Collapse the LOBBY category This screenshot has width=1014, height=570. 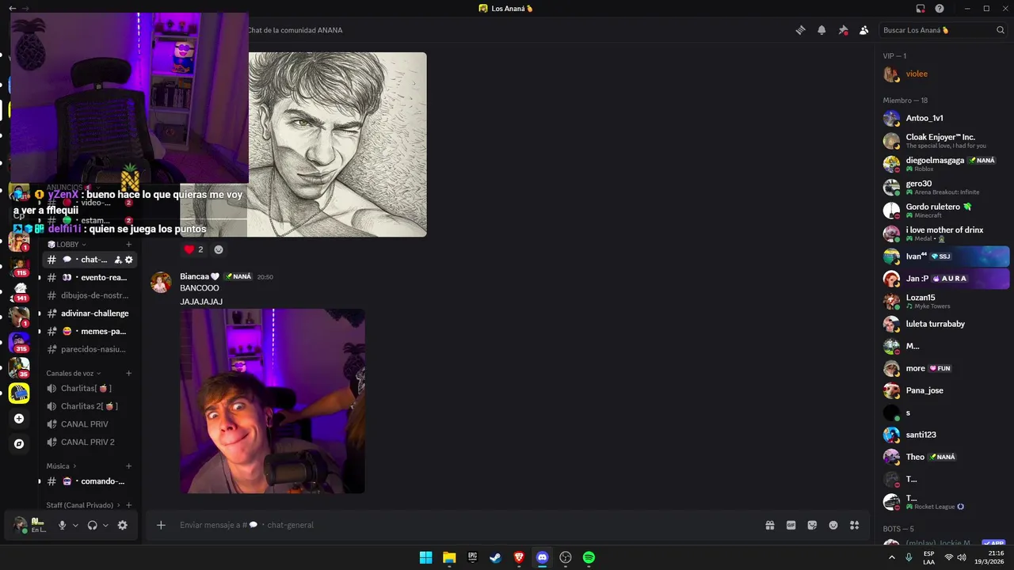pyautogui.click(x=67, y=245)
